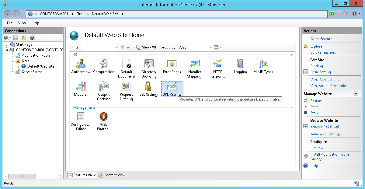The image size is (365, 189).
Task: Open the Help menu
Action: pyautogui.click(x=35, y=23)
